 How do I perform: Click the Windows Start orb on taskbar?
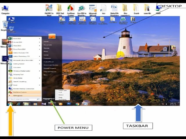(10, 104)
